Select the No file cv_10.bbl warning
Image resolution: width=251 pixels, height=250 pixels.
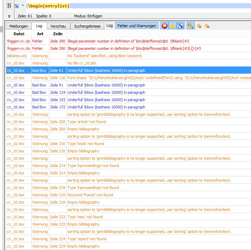[129, 63]
